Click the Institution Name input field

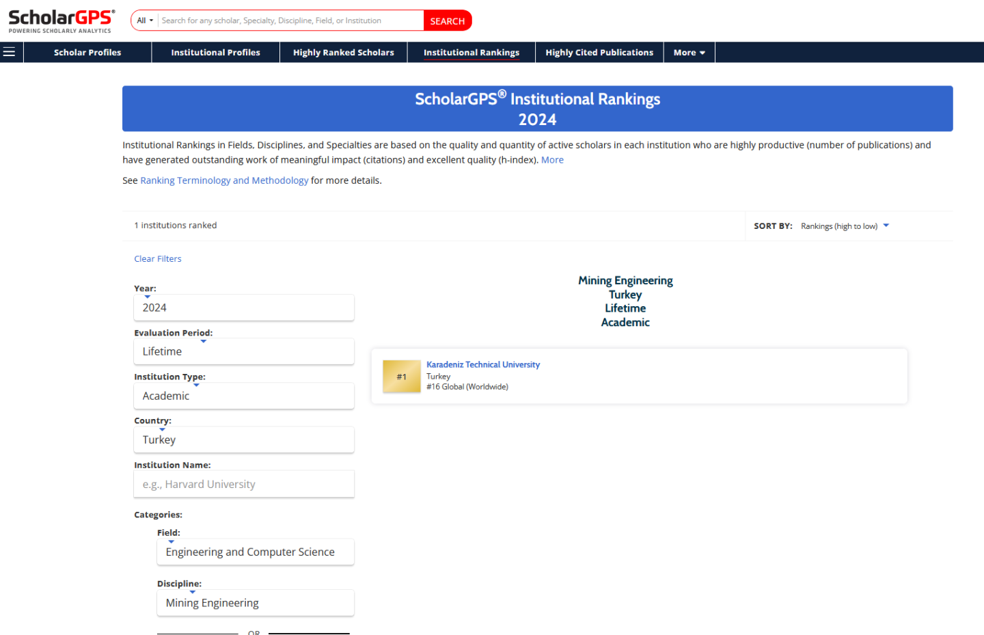pyautogui.click(x=244, y=484)
